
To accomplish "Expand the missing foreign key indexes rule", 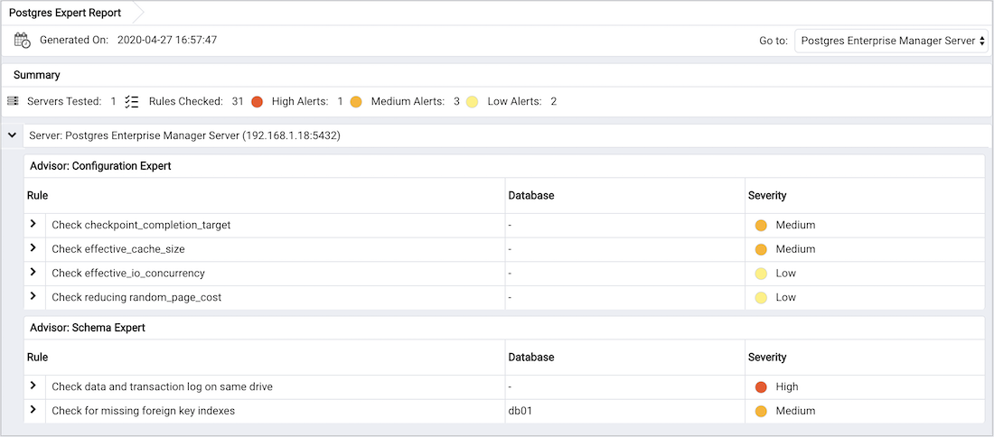I will pyautogui.click(x=33, y=410).
